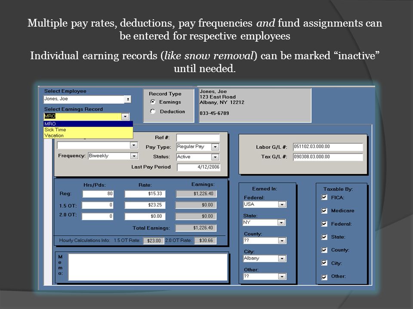Open the County dropdown
Screen dimensions: 413x309
coord(282,240)
